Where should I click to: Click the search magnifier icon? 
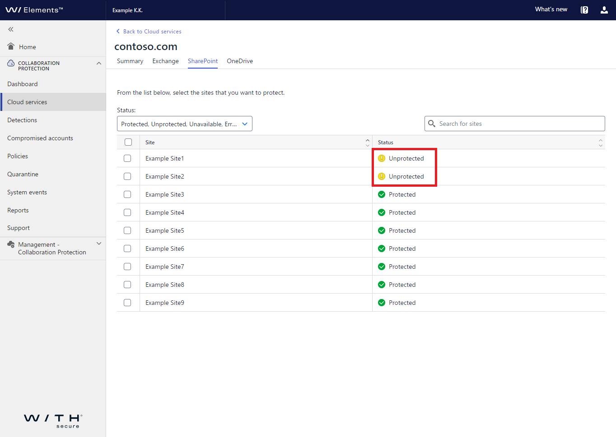(x=432, y=124)
